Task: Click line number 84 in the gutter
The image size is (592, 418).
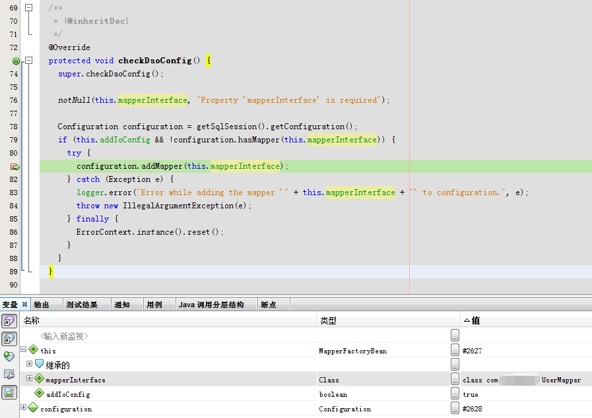Action: 14,206
